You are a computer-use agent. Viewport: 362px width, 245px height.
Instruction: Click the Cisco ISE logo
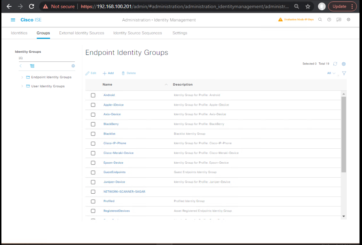click(31, 20)
